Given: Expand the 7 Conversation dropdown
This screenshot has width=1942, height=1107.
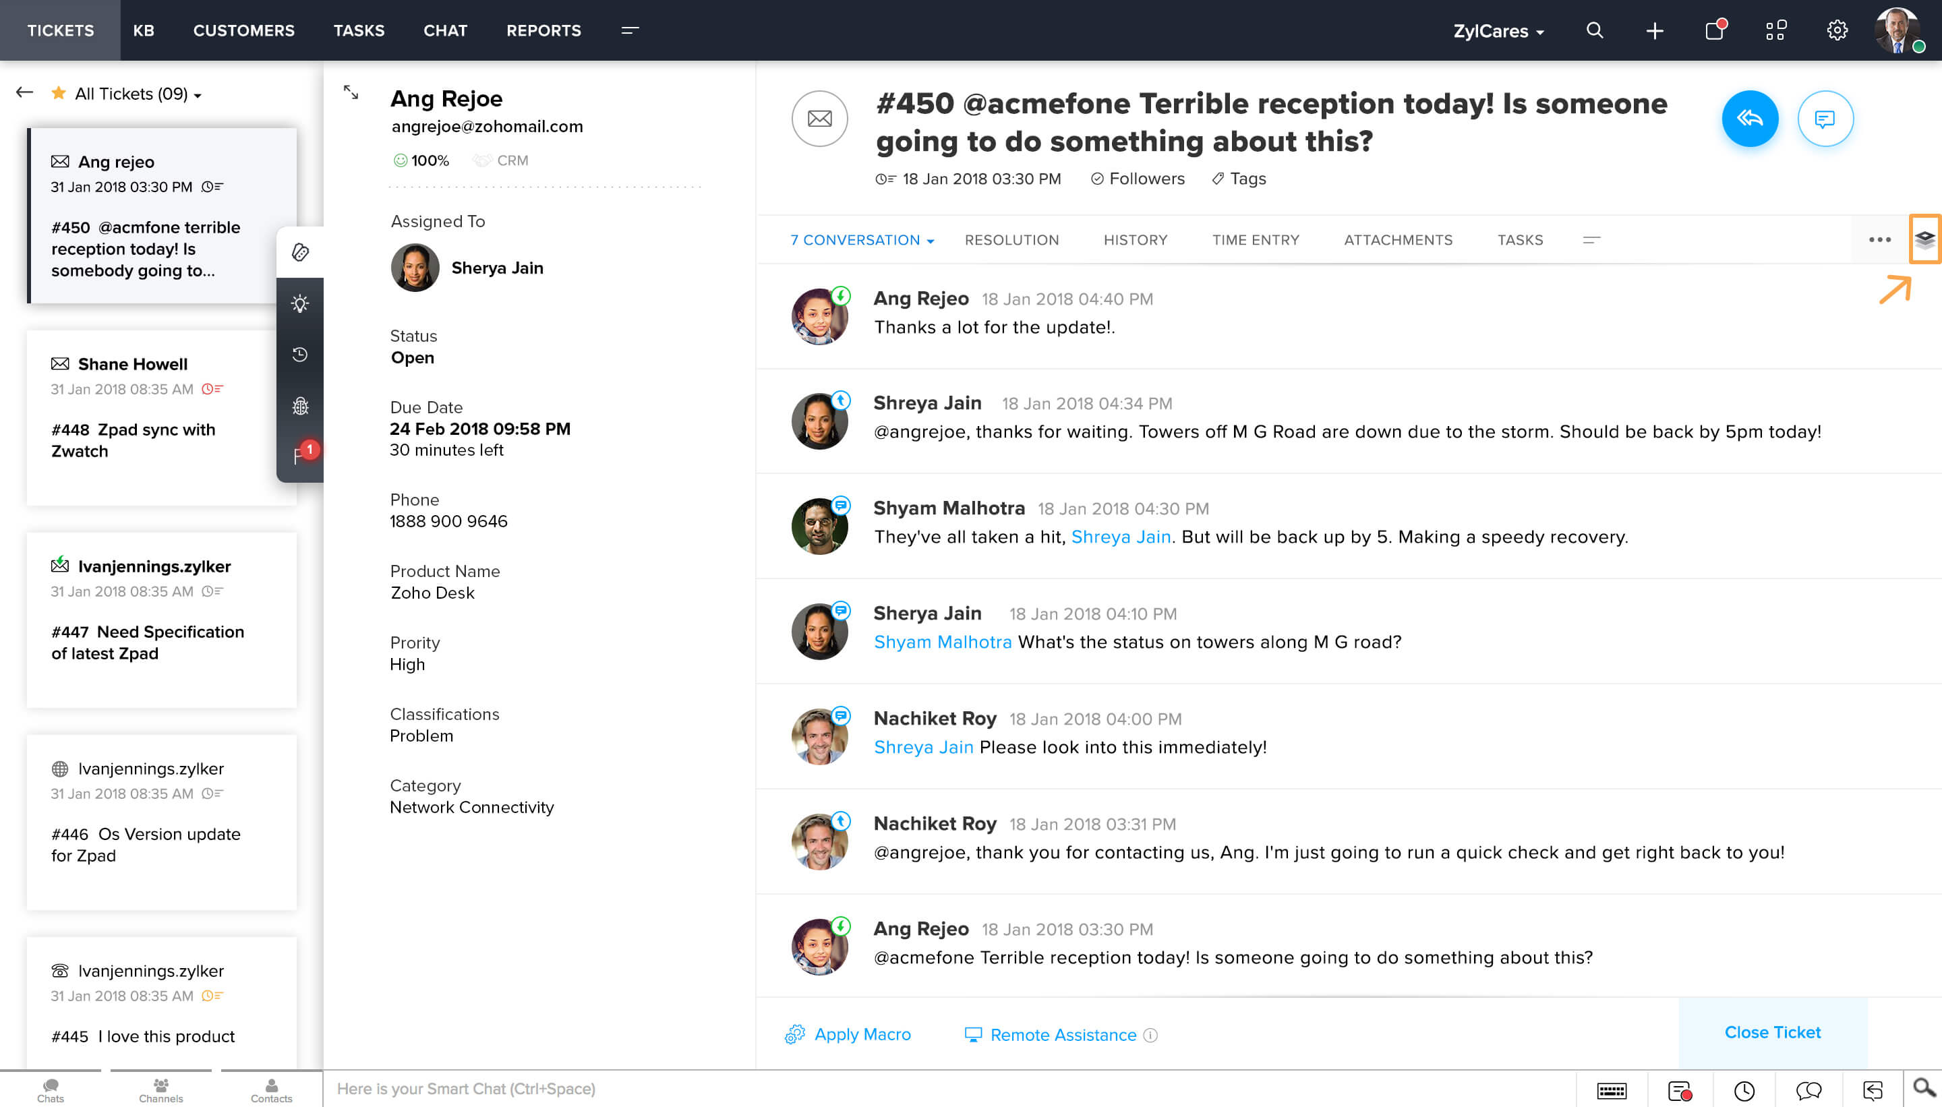Looking at the screenshot, I should tap(862, 240).
